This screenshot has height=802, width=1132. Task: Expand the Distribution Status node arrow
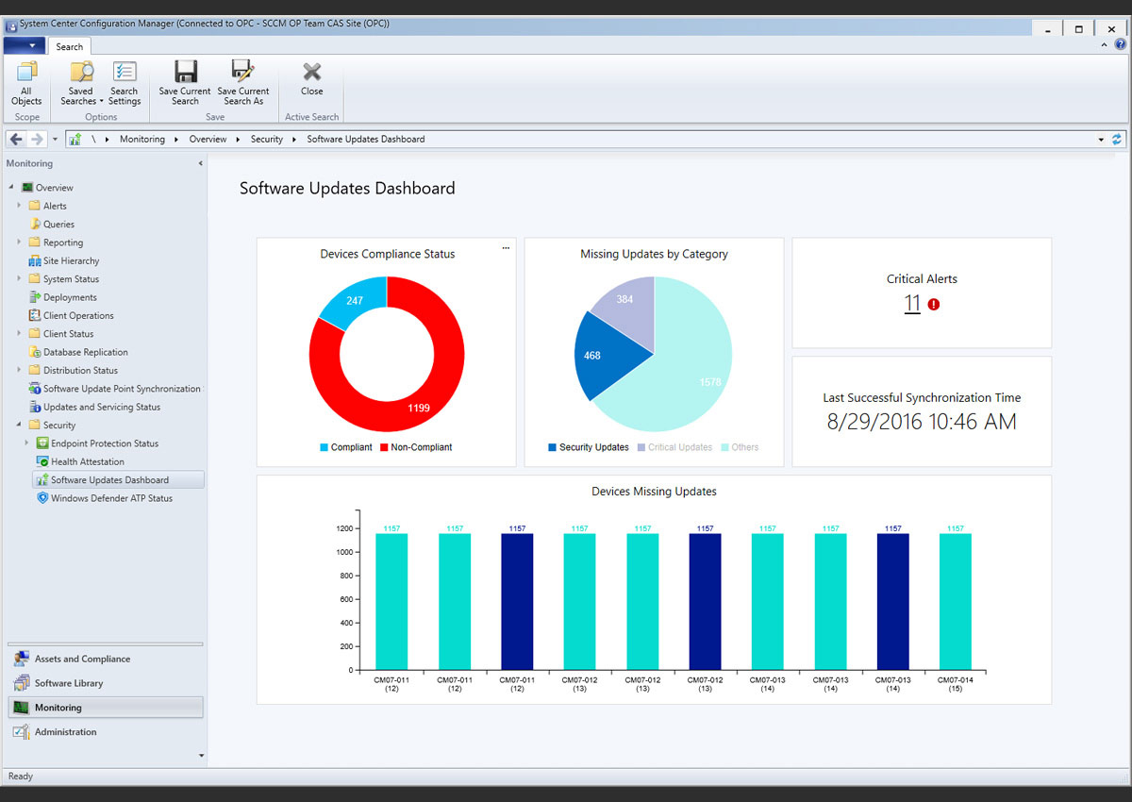coord(19,371)
